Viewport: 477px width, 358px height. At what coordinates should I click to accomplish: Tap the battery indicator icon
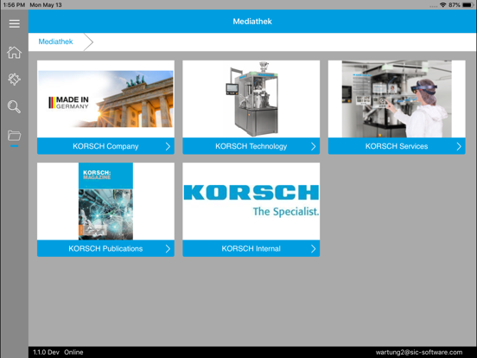[467, 5]
